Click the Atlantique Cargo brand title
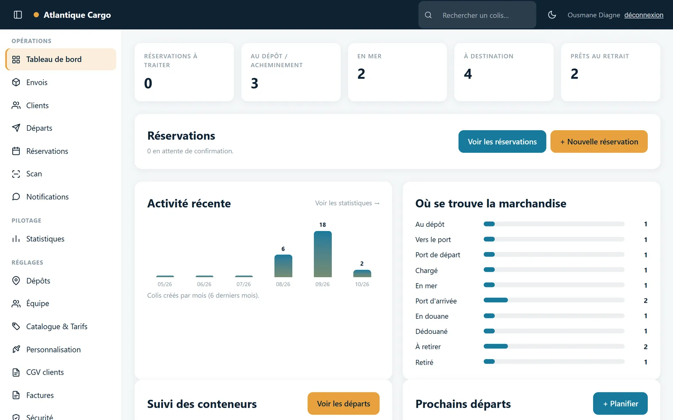The image size is (673, 420). pyautogui.click(x=77, y=15)
